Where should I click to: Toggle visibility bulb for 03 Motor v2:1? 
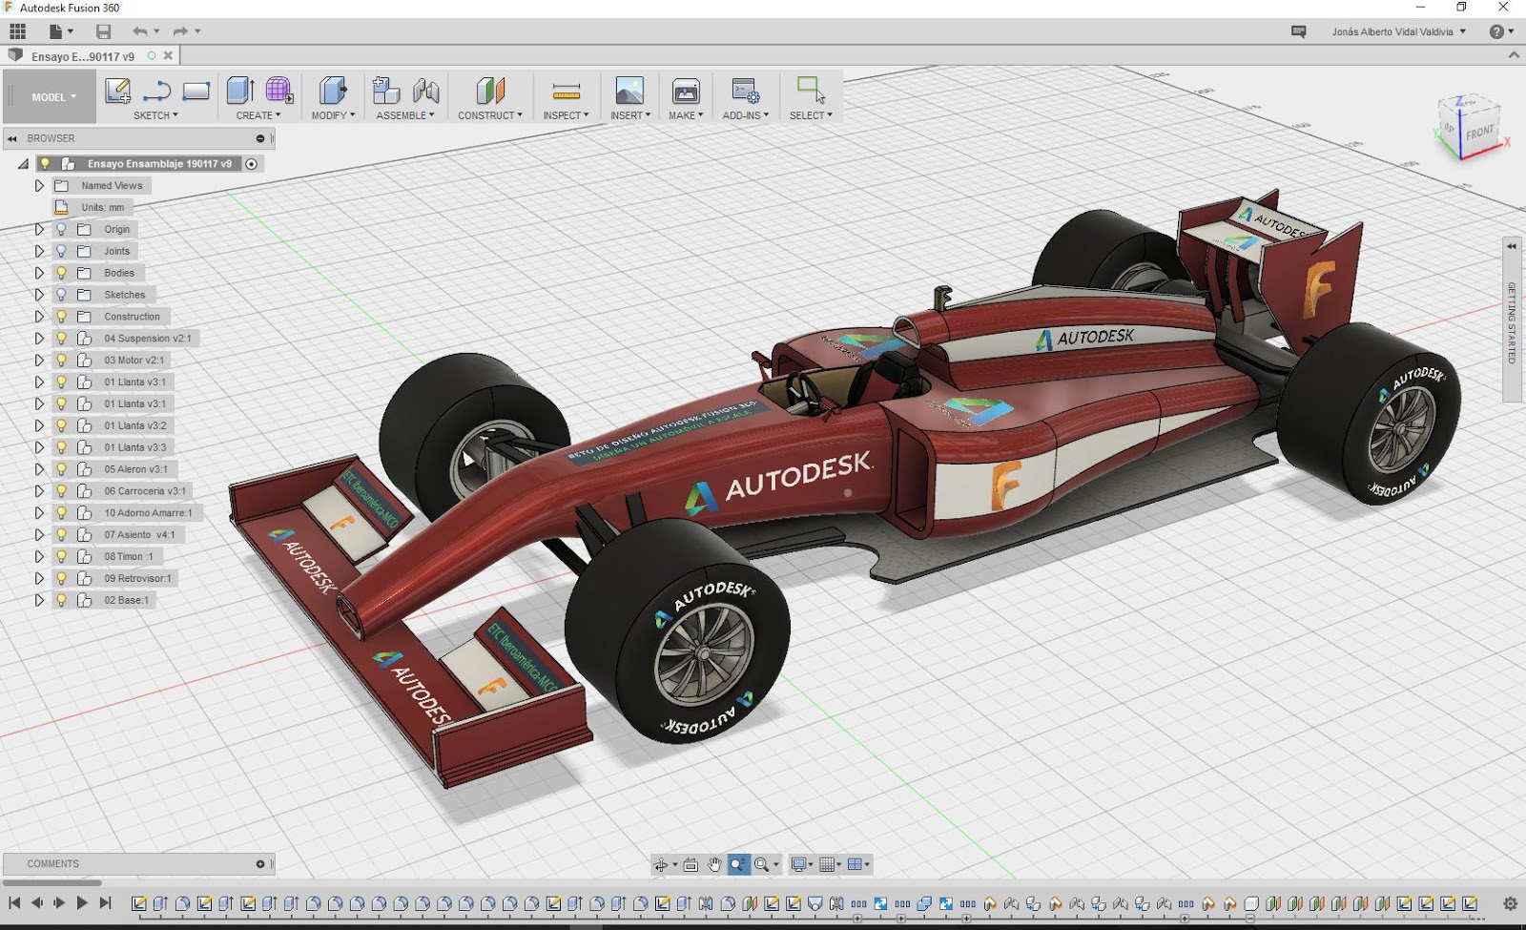62,361
